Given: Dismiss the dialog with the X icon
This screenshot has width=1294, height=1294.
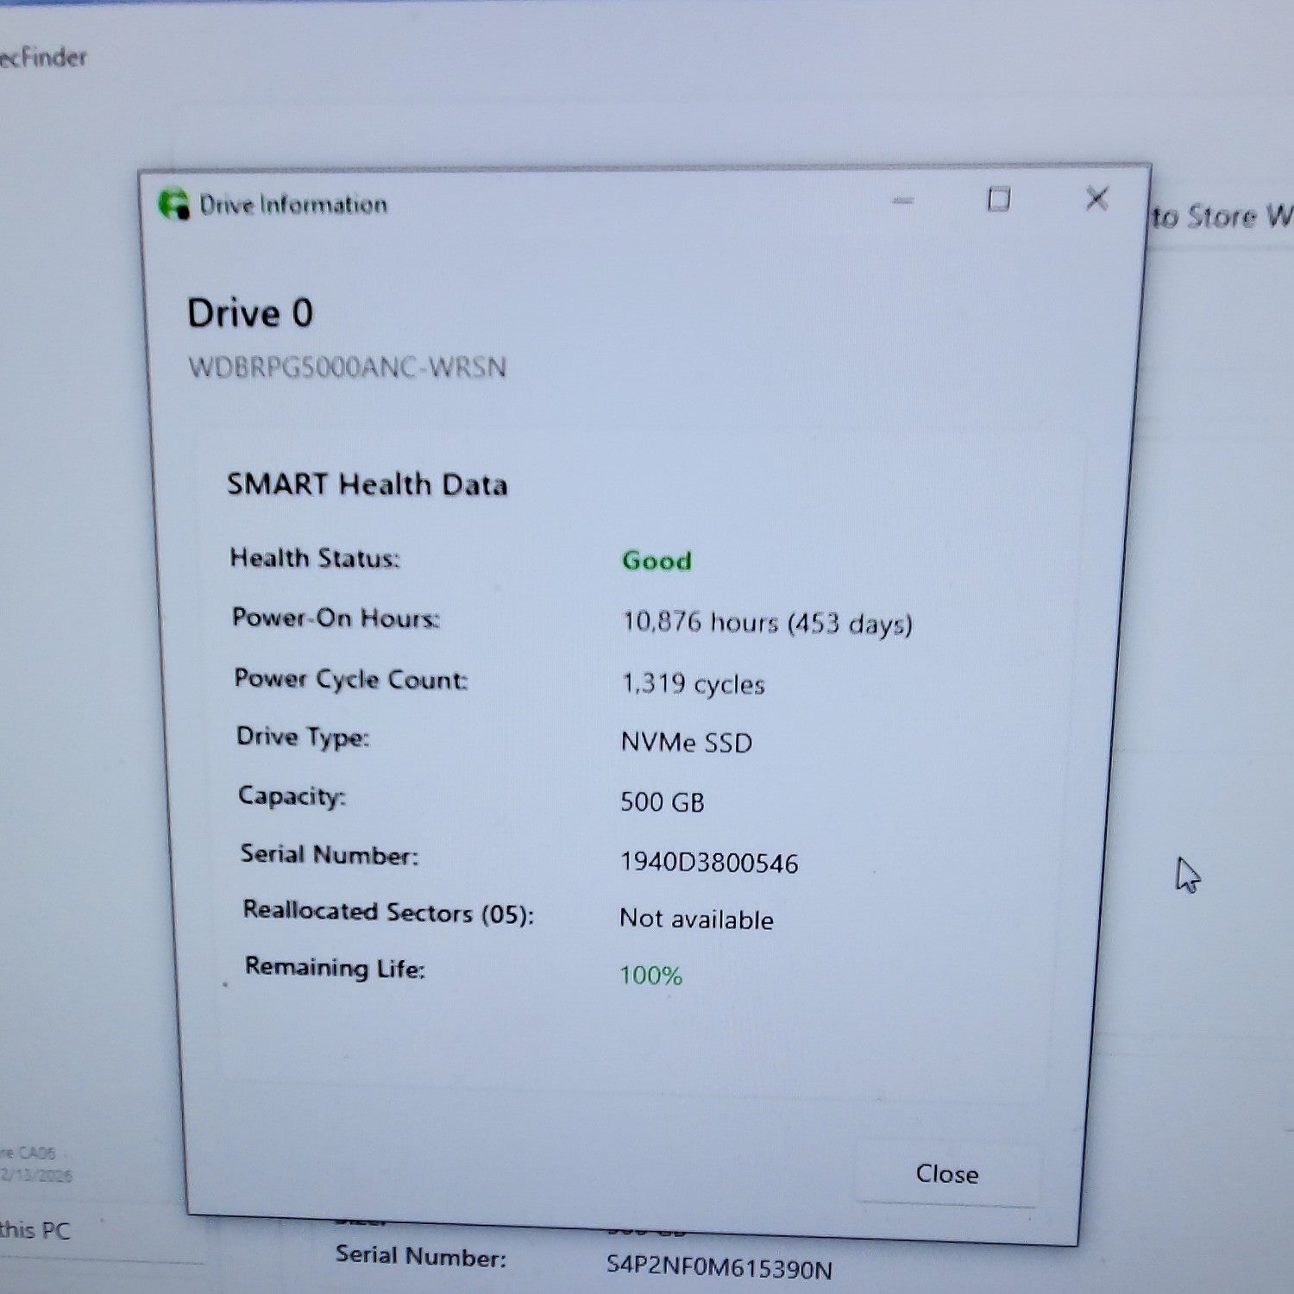Looking at the screenshot, I should point(1096,199).
